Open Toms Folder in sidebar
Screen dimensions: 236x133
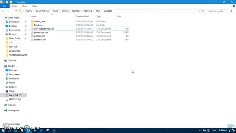coord(15,38)
